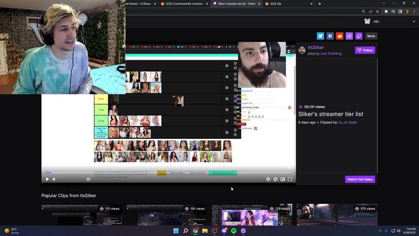Screen dimensions: 419x236
Task: Seek along the clip progress bar
Action: [169, 173]
